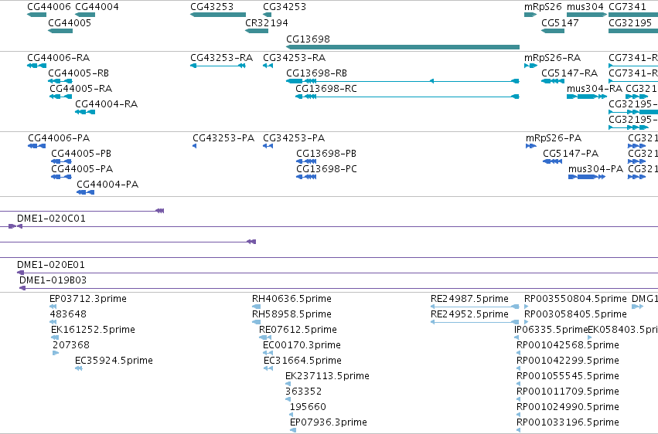The height and width of the screenshot is (434, 658).
Task: Click the CG34253 gene label
Action: pyautogui.click(x=285, y=7)
